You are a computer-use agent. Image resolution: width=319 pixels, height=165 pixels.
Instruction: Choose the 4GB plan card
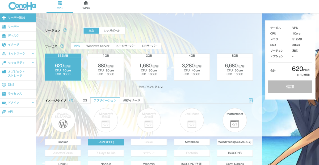pyautogui.click(x=192, y=67)
